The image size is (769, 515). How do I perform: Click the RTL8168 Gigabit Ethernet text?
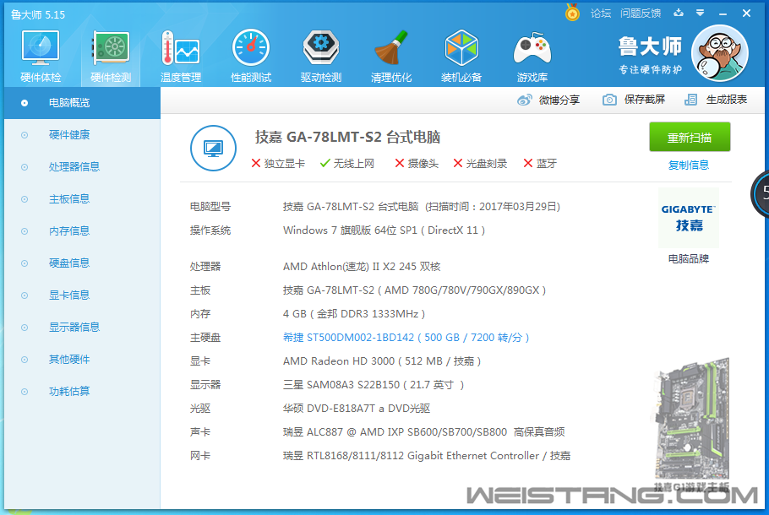(427, 456)
